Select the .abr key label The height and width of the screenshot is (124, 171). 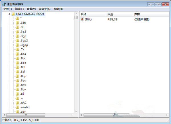(23, 111)
